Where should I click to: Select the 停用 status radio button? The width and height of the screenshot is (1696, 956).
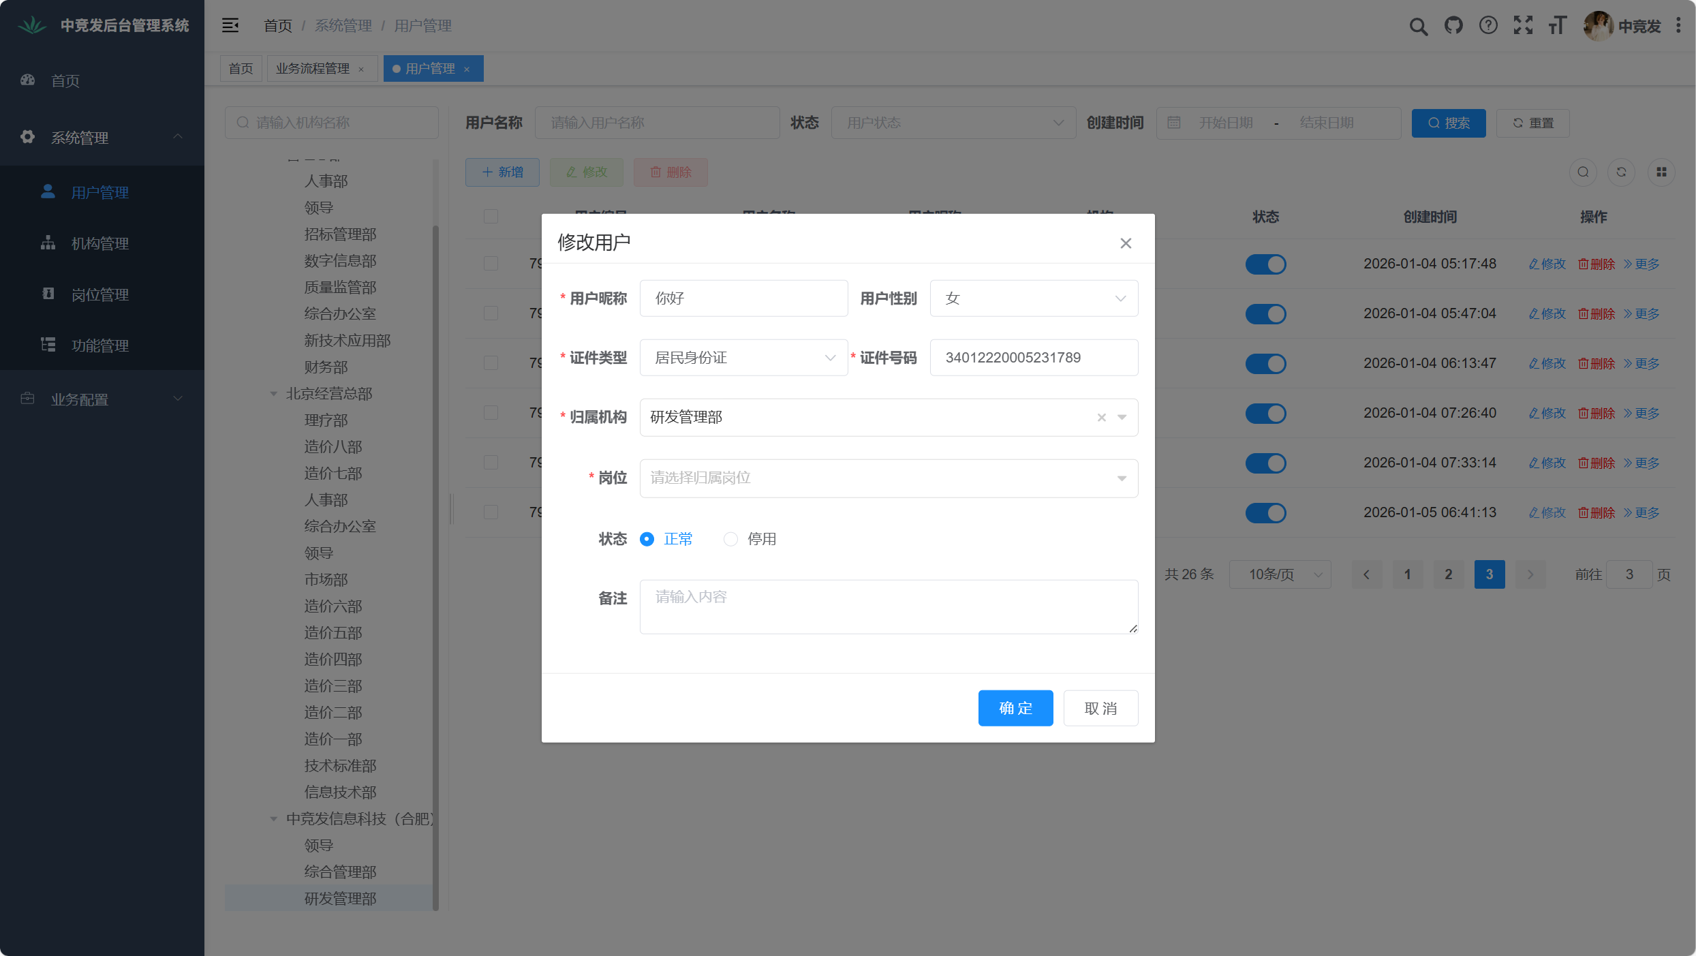[x=730, y=539]
